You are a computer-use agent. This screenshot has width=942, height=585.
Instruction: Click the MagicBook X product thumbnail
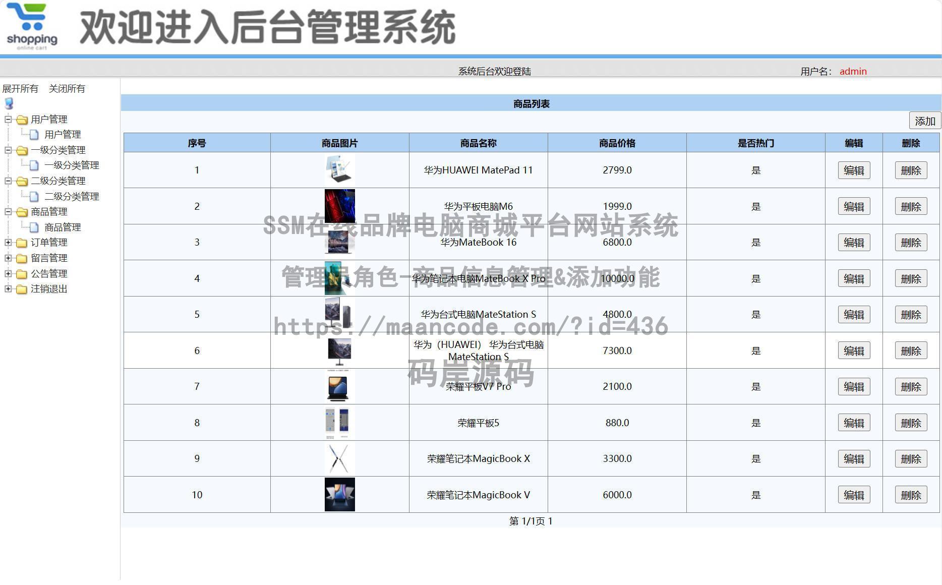pyautogui.click(x=339, y=458)
